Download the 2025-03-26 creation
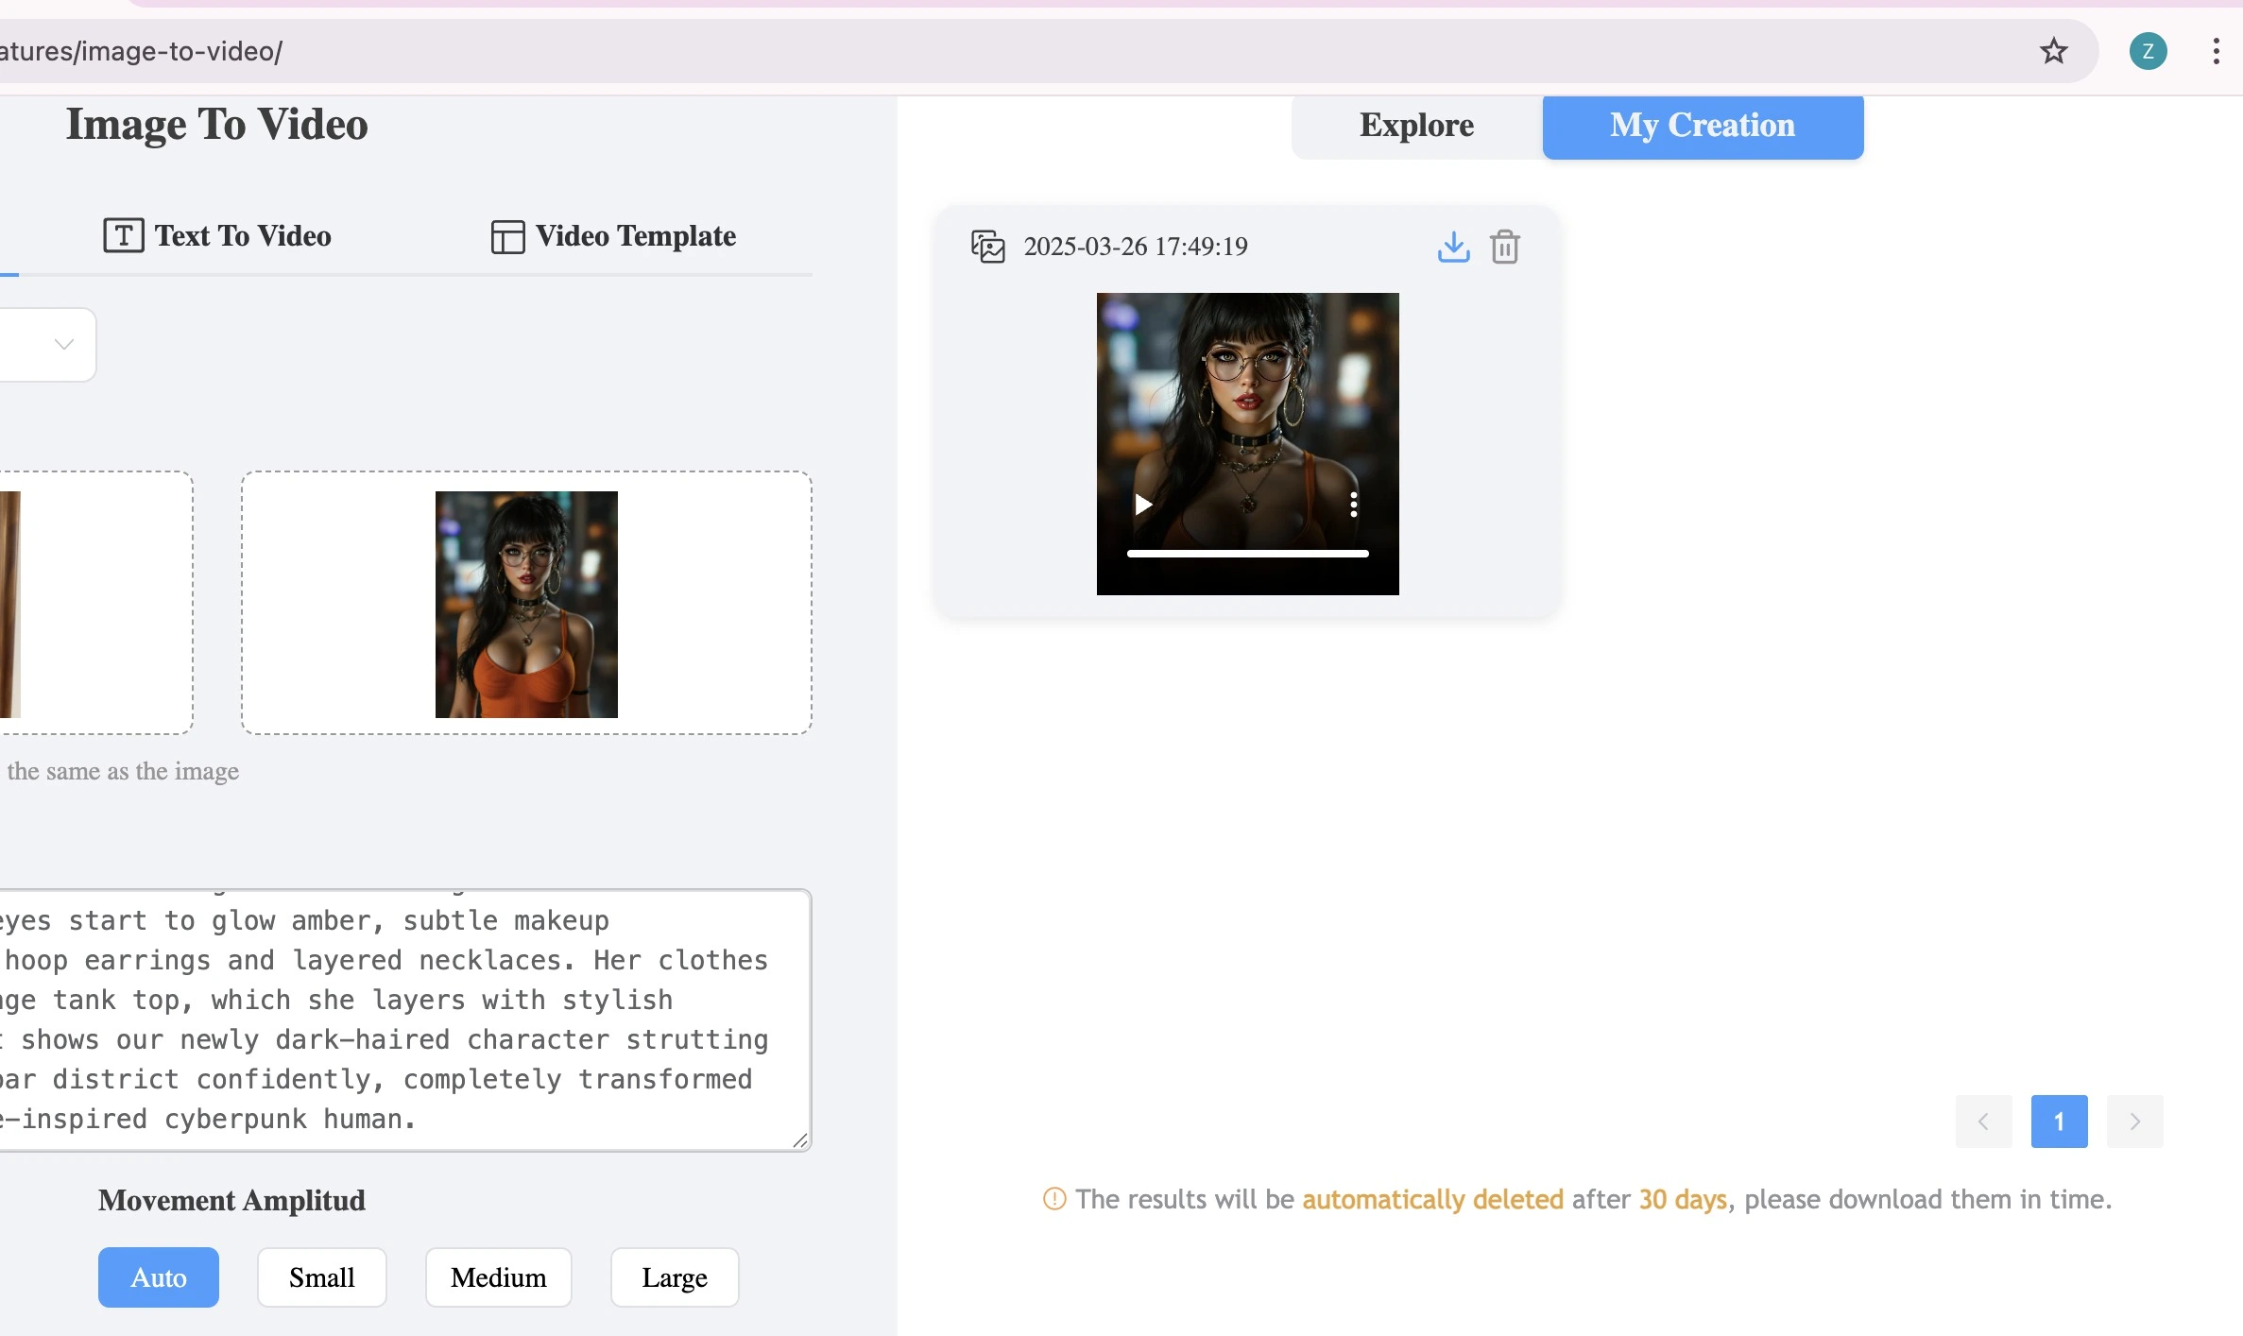 click(1453, 247)
